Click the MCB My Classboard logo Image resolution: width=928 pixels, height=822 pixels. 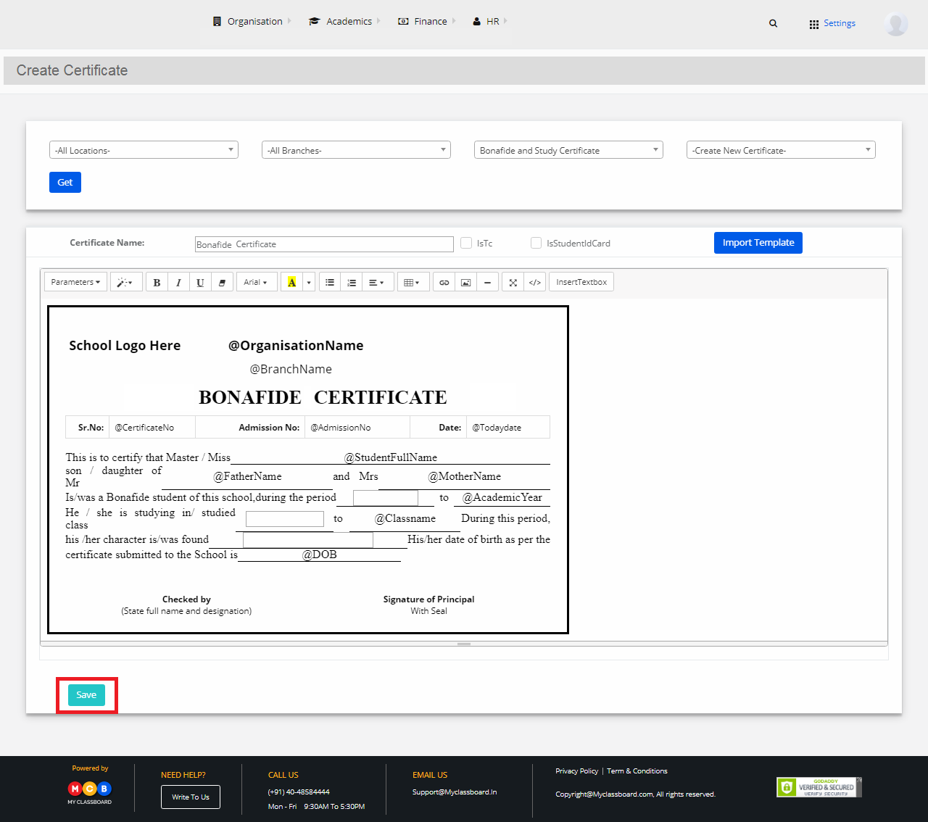coord(90,791)
